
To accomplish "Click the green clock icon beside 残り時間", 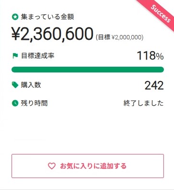I will tap(15, 103).
